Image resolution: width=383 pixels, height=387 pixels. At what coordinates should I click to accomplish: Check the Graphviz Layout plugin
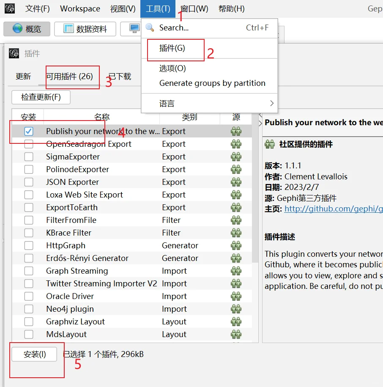click(x=29, y=321)
